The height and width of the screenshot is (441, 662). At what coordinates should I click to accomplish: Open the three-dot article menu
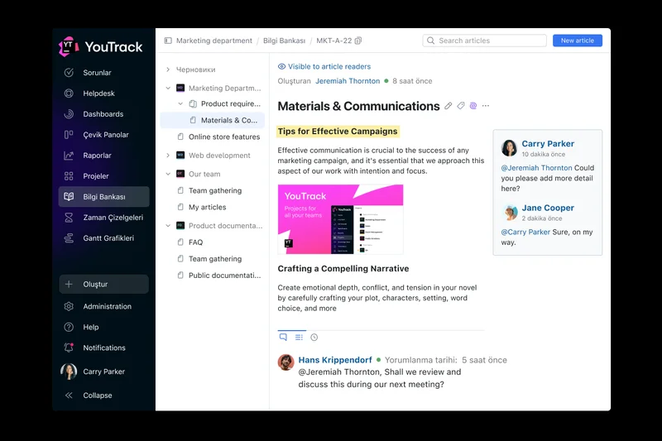tap(486, 106)
